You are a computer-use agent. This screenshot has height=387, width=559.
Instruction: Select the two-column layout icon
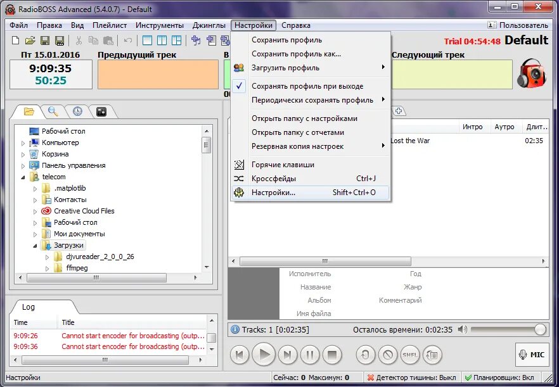(x=162, y=41)
